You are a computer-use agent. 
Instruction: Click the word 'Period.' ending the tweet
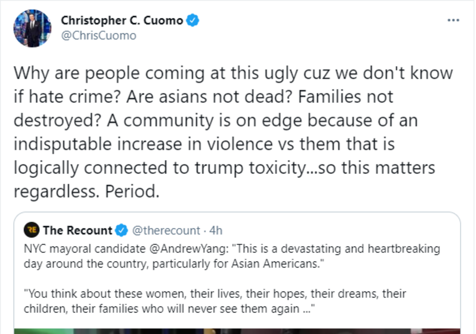[x=133, y=191]
